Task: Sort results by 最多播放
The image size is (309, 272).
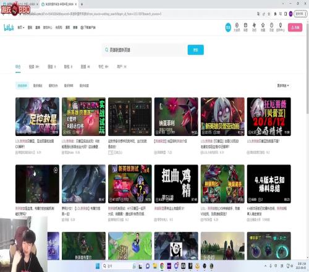Action: pos(38,85)
